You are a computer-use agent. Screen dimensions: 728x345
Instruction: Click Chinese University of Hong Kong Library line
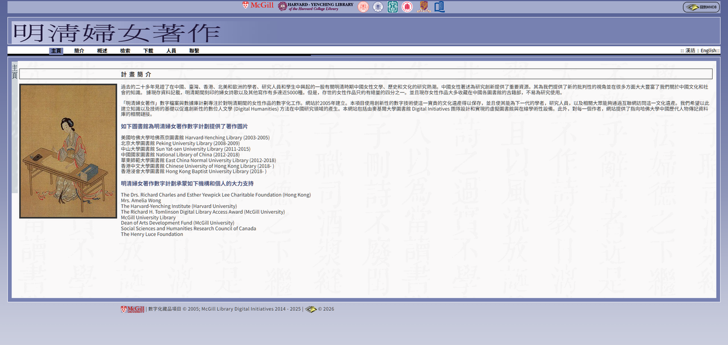(x=198, y=166)
